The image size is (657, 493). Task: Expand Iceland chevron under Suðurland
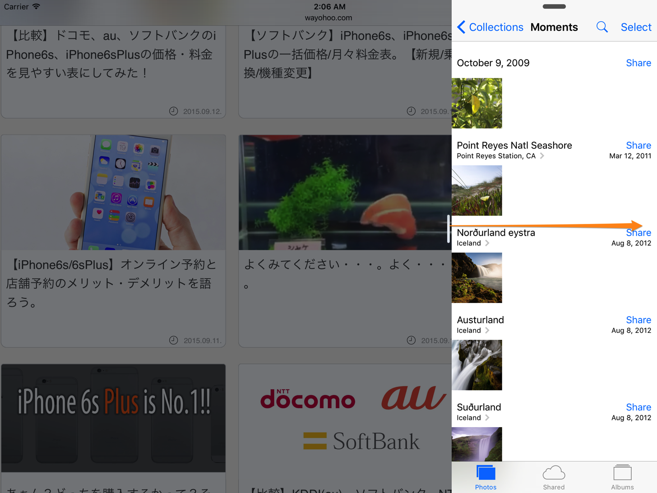[x=487, y=418]
